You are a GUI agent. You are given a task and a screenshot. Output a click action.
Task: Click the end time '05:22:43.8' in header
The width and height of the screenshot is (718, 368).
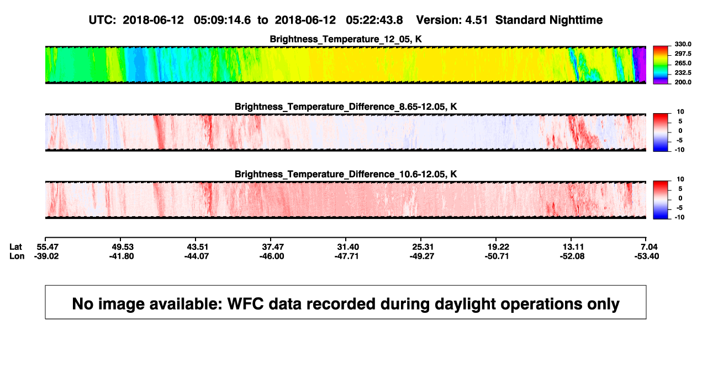(x=374, y=20)
